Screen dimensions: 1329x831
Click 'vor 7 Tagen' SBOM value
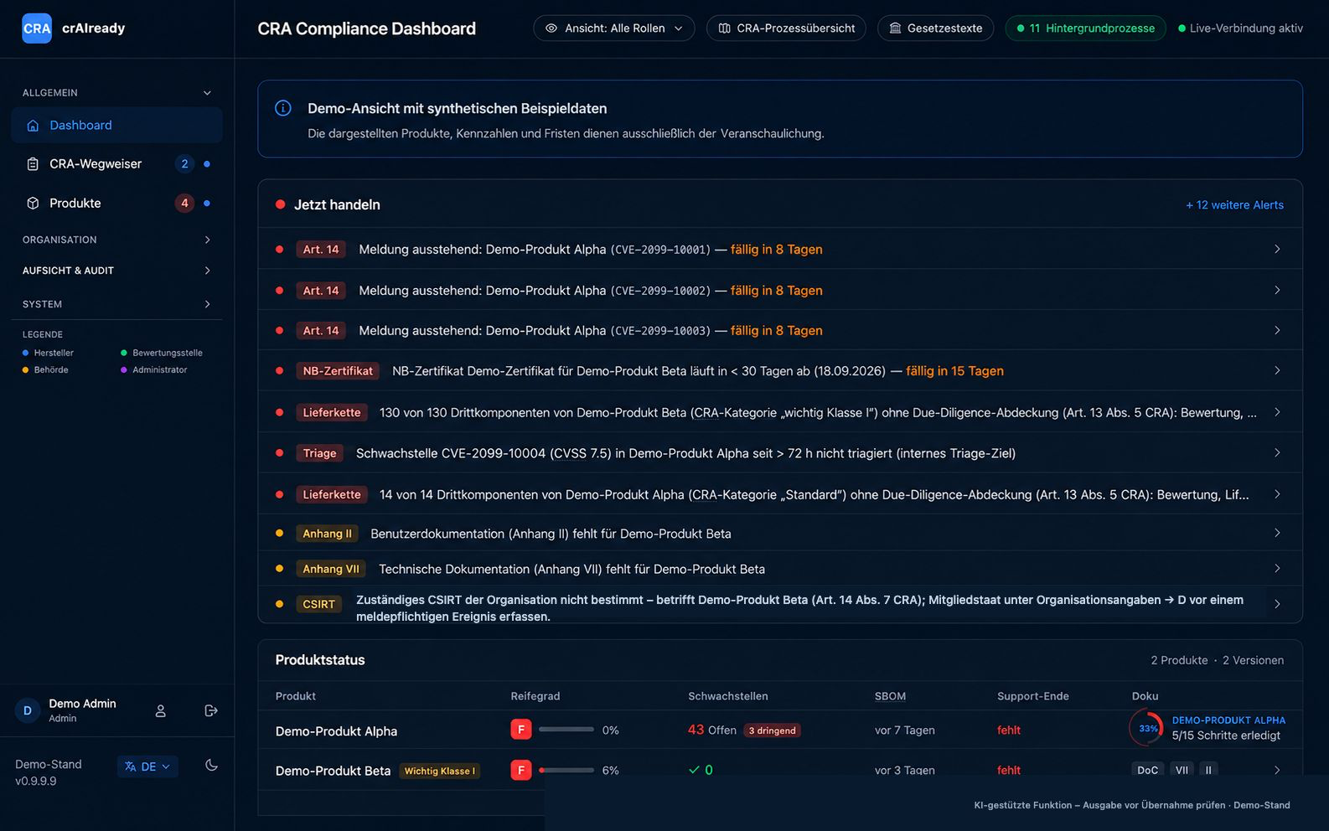tap(904, 730)
